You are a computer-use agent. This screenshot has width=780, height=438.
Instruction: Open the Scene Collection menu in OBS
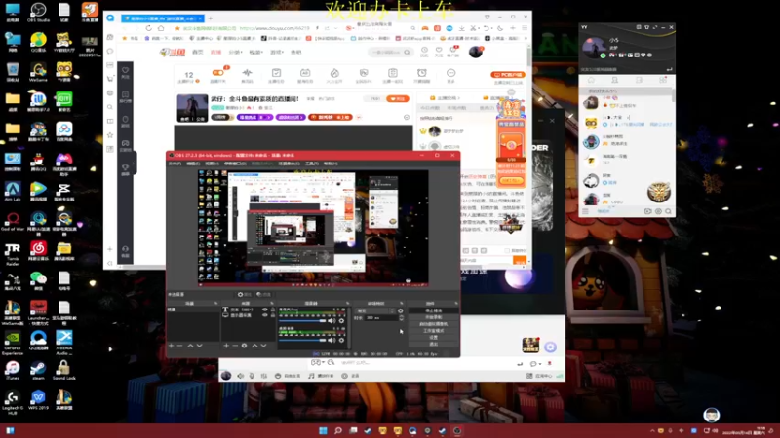[289, 164]
